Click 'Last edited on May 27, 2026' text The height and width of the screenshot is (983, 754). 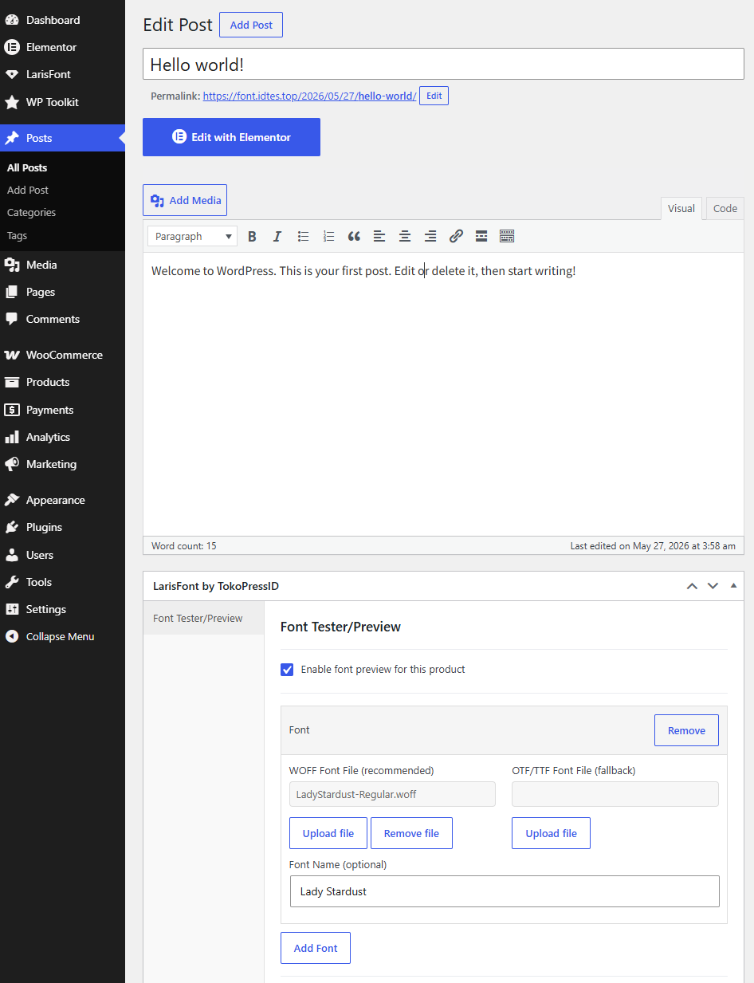[654, 546]
